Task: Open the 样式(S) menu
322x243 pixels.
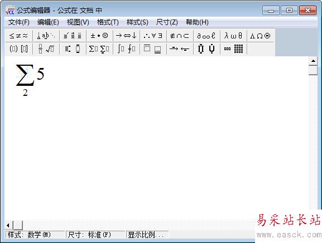Action: pos(137,22)
